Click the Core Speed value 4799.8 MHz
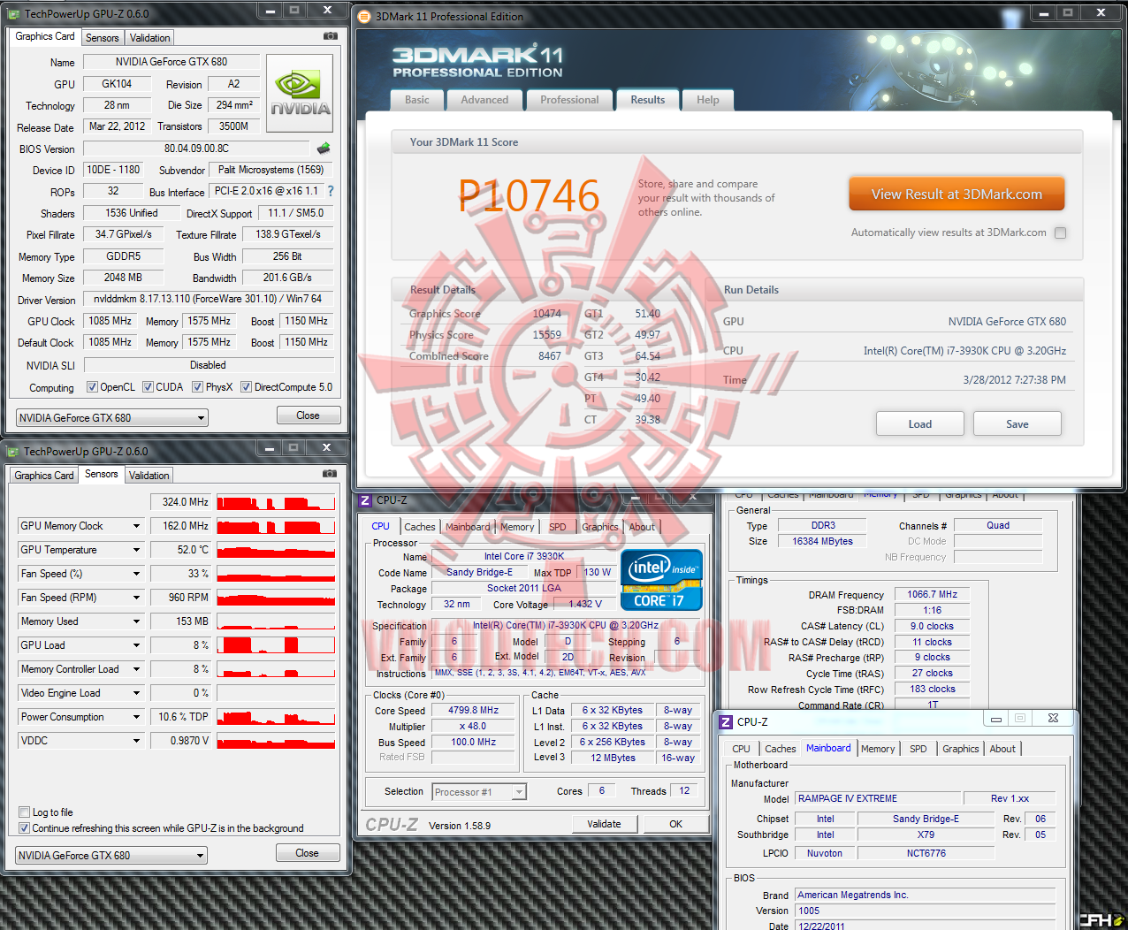The height and width of the screenshot is (930, 1128). pos(474,710)
